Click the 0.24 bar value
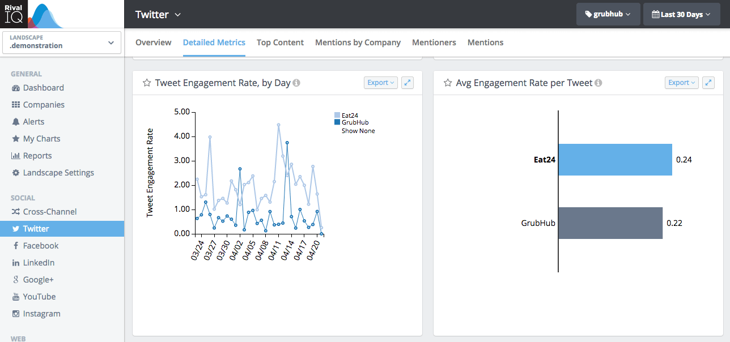The image size is (730, 342). (684, 160)
